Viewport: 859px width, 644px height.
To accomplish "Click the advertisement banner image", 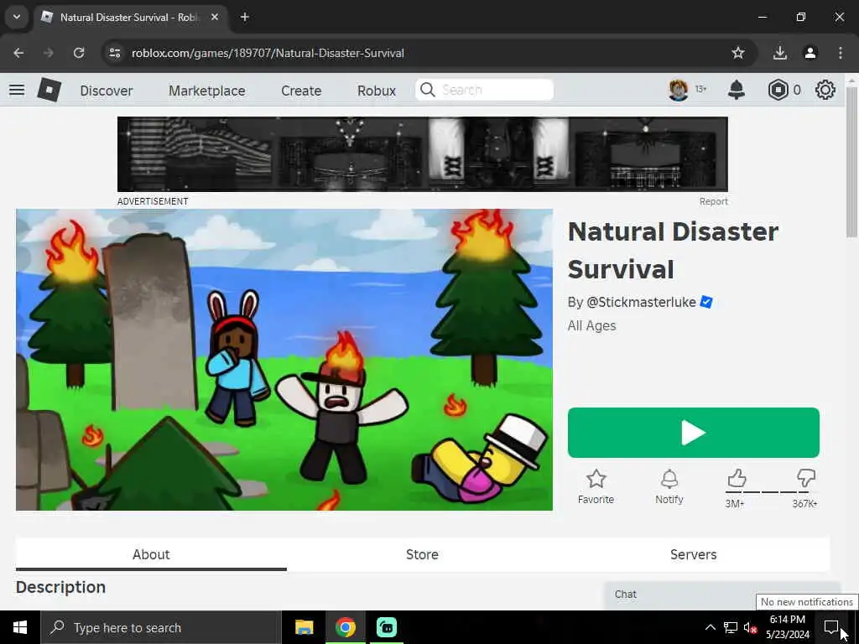I will [x=423, y=154].
